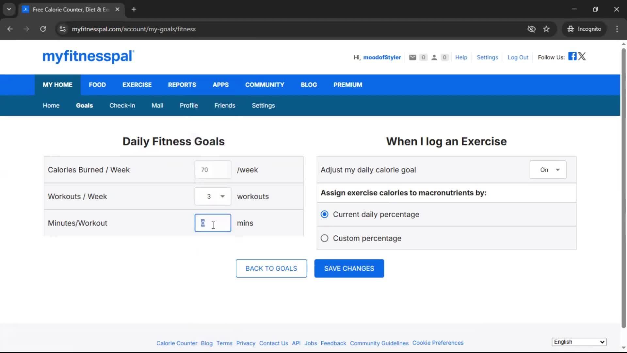
Task: Click the browser address bar URL
Action: (x=134, y=29)
